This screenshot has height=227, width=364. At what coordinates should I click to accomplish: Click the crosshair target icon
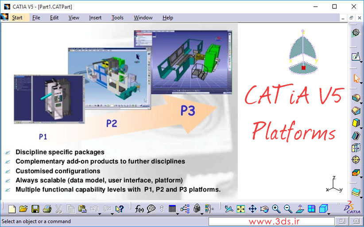coord(356,160)
